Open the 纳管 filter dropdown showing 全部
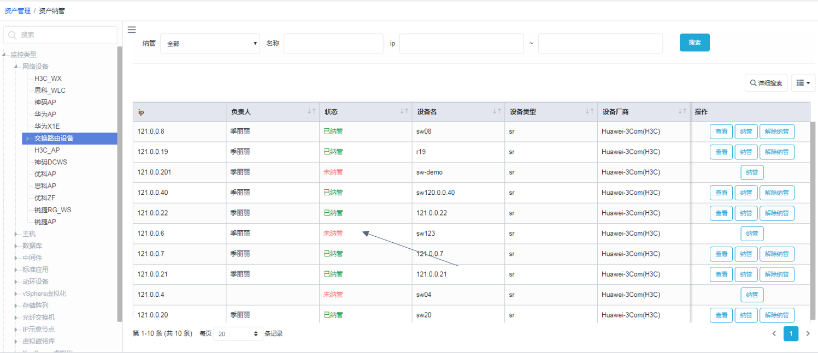818x353 pixels. pos(210,43)
